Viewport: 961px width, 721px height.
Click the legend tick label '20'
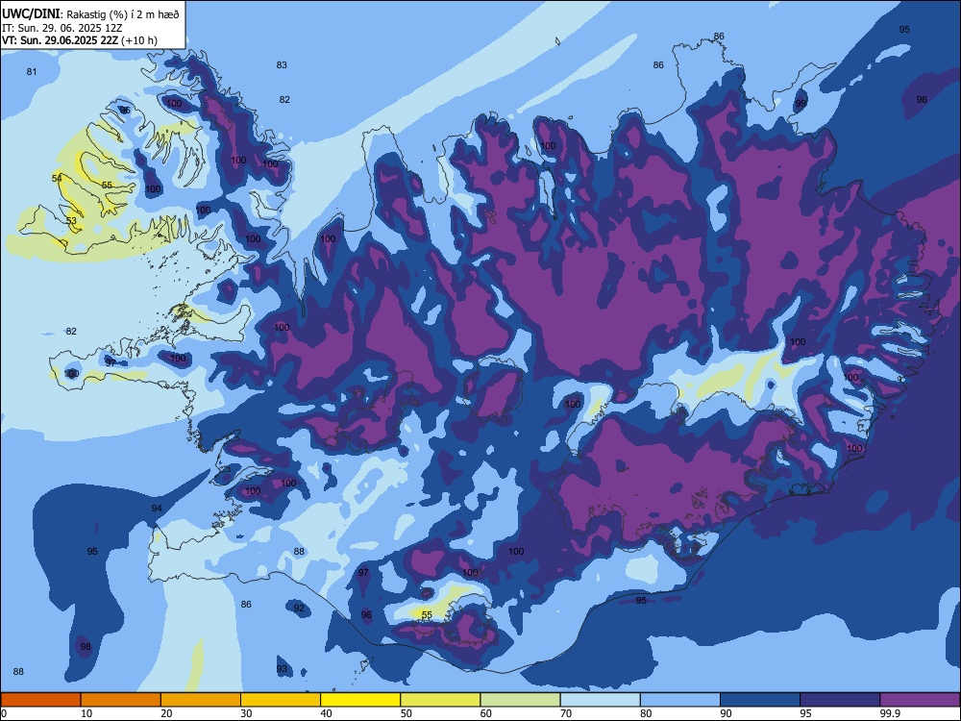coord(166,713)
